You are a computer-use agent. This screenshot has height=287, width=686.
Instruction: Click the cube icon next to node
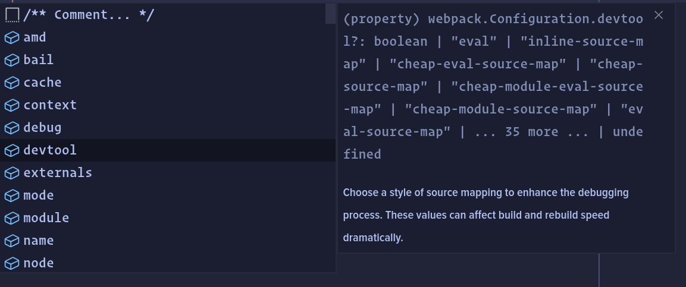click(12, 263)
